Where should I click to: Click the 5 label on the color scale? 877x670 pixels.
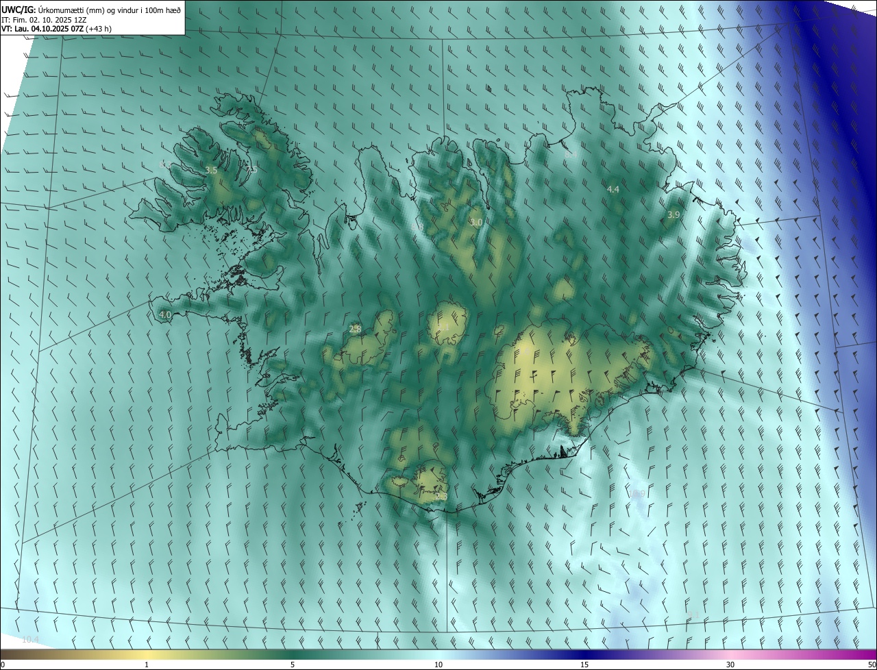293,665
